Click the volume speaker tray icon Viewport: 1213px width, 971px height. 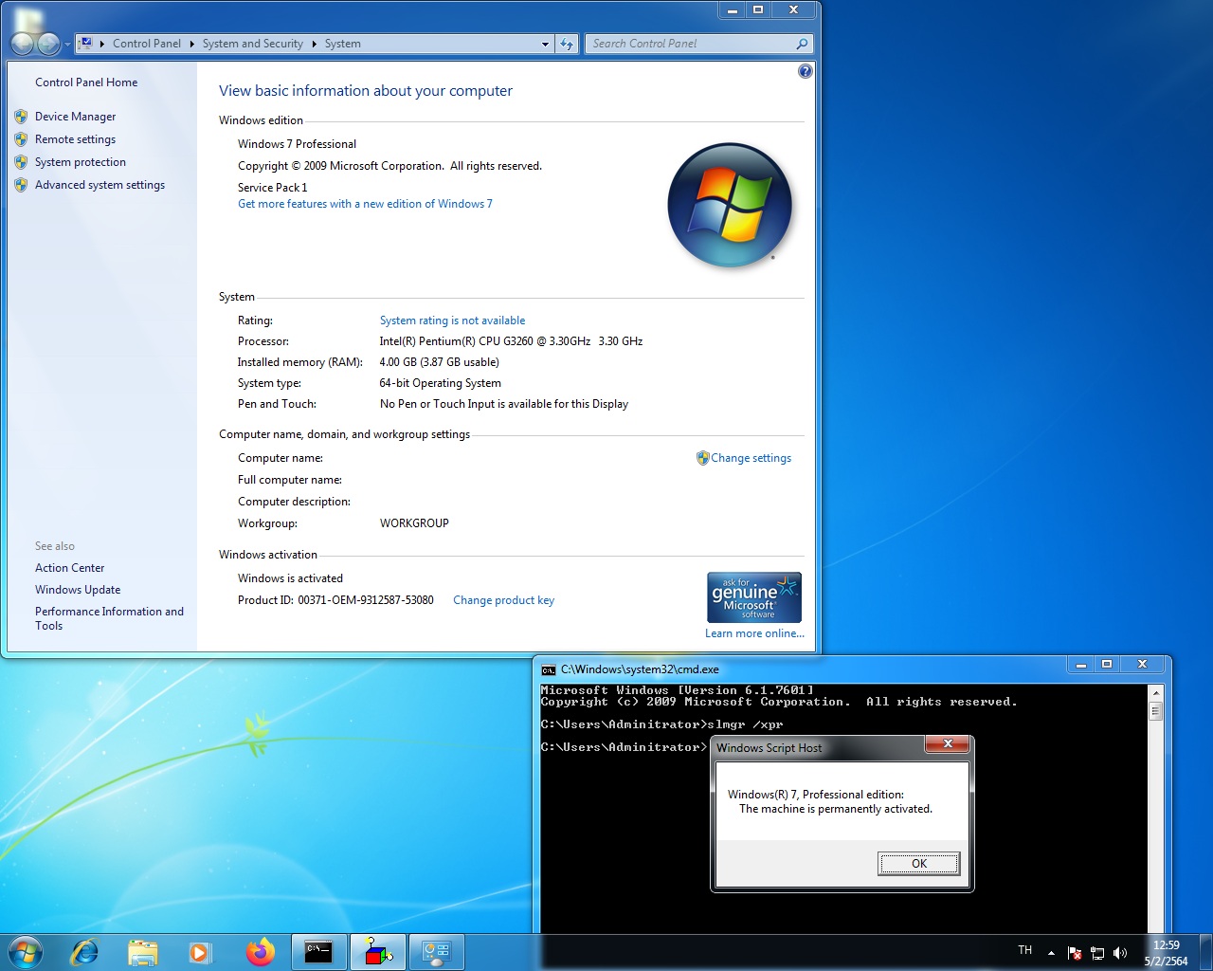[1120, 953]
